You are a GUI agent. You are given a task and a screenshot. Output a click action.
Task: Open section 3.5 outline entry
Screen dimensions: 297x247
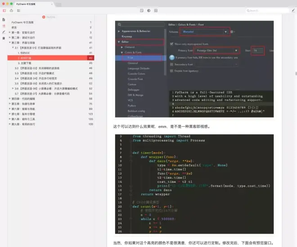38,84
